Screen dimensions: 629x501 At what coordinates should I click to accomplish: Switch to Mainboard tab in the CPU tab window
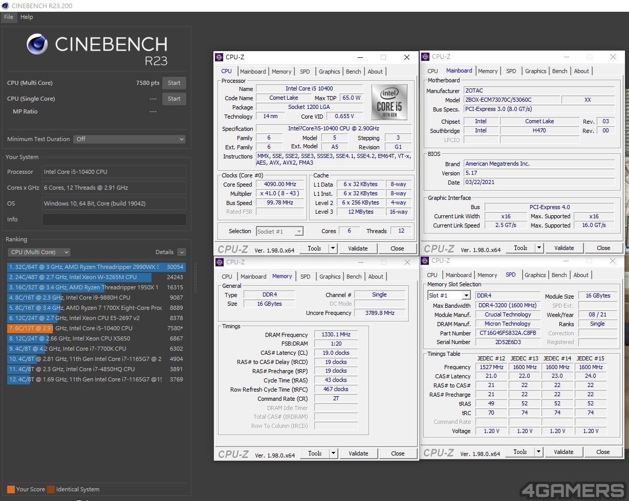[253, 72]
